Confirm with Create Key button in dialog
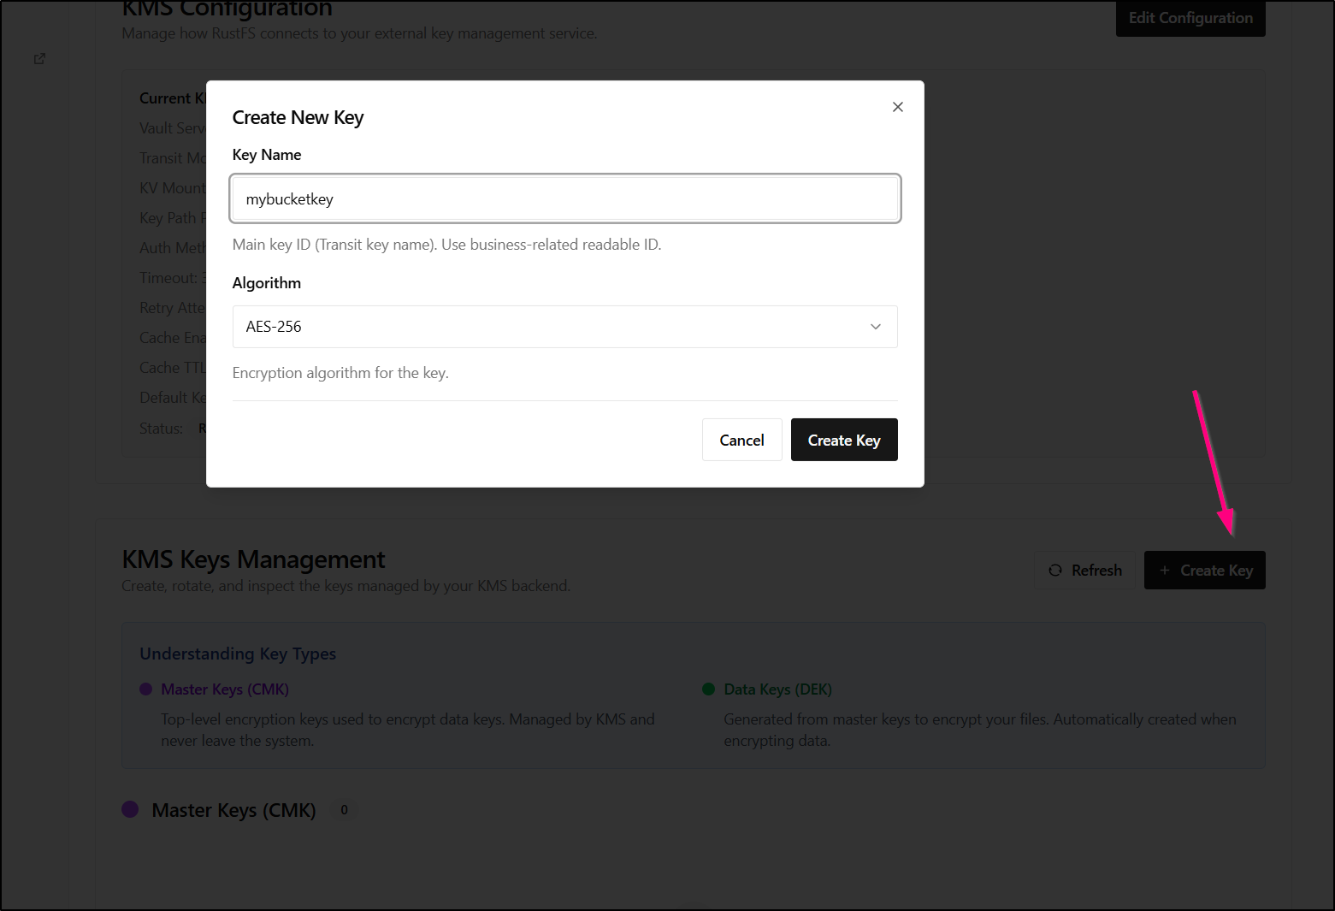The height and width of the screenshot is (911, 1335). [843, 440]
